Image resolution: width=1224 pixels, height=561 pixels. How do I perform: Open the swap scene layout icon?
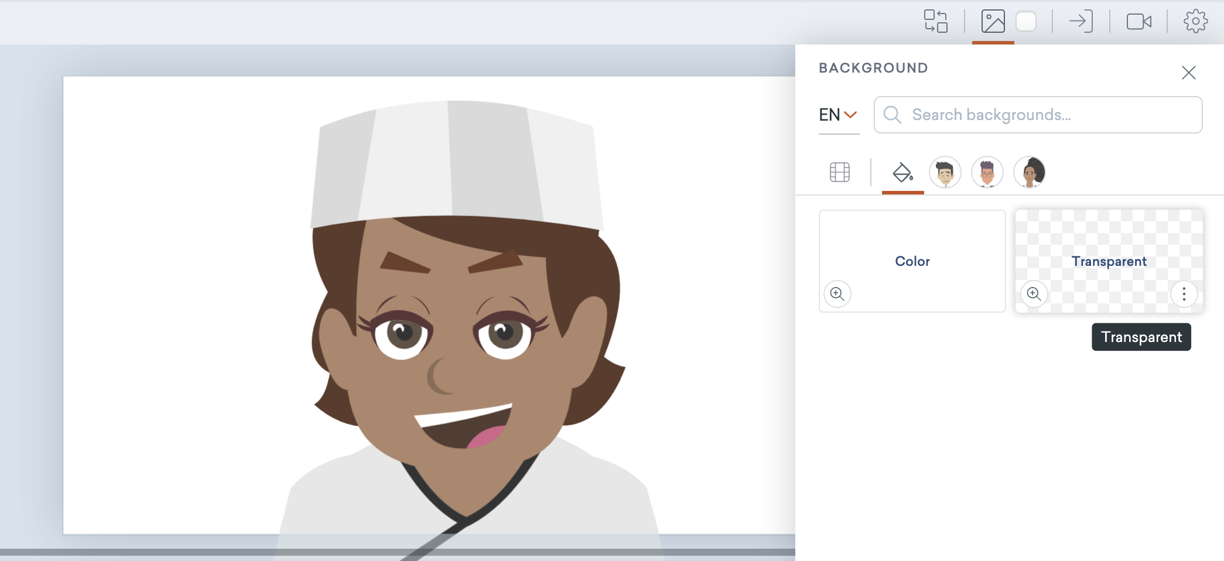(935, 21)
